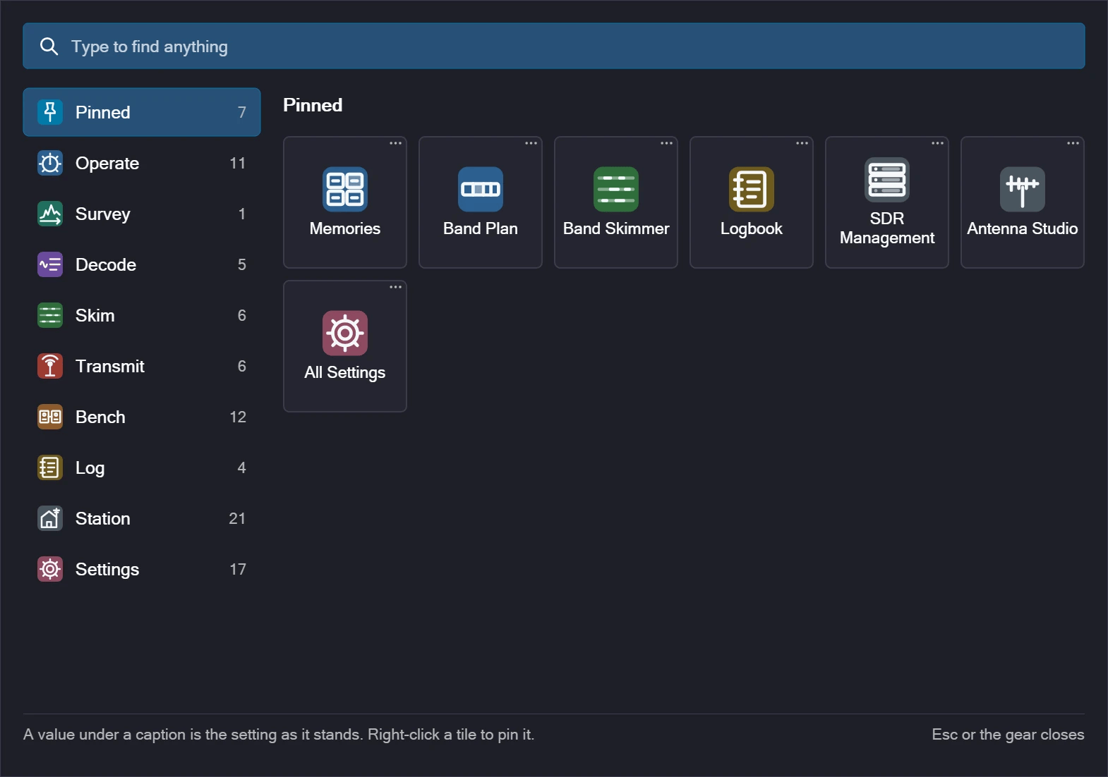Open the more options menu on Memories tile

coord(396,143)
